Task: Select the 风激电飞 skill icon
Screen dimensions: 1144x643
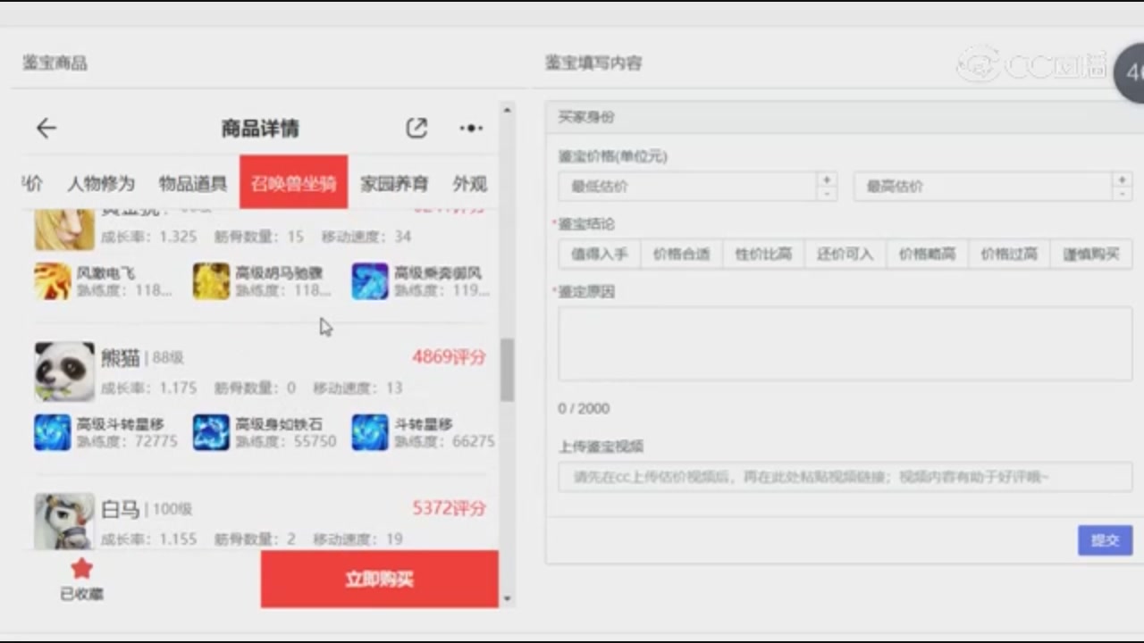Action: coord(53,281)
